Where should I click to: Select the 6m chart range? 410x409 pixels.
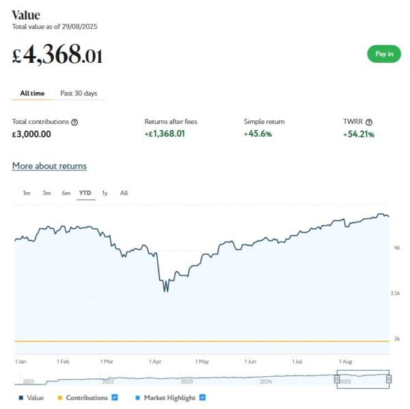(66, 193)
